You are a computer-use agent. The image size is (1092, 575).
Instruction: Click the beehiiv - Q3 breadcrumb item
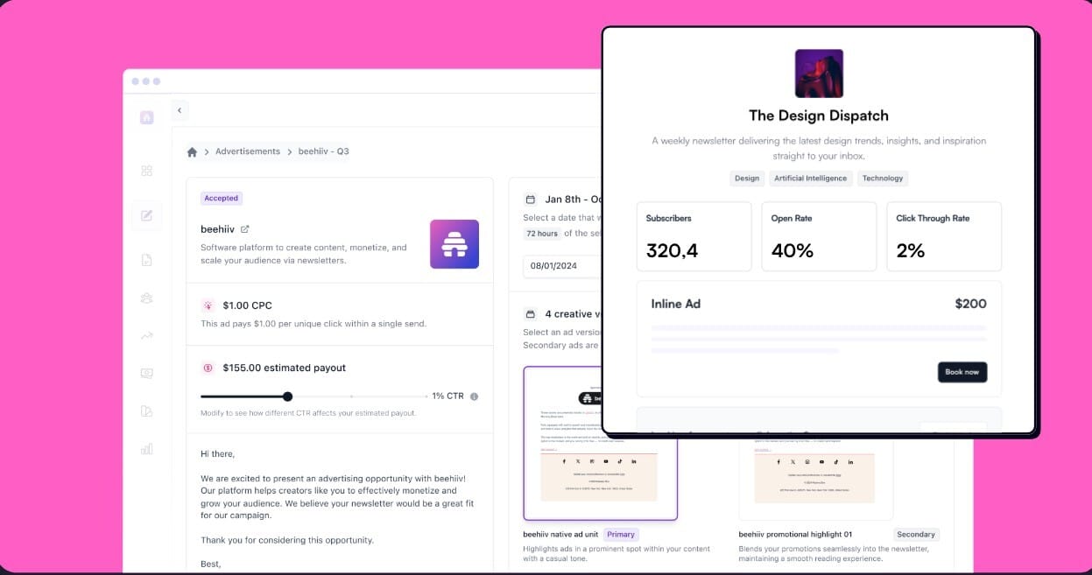point(324,151)
